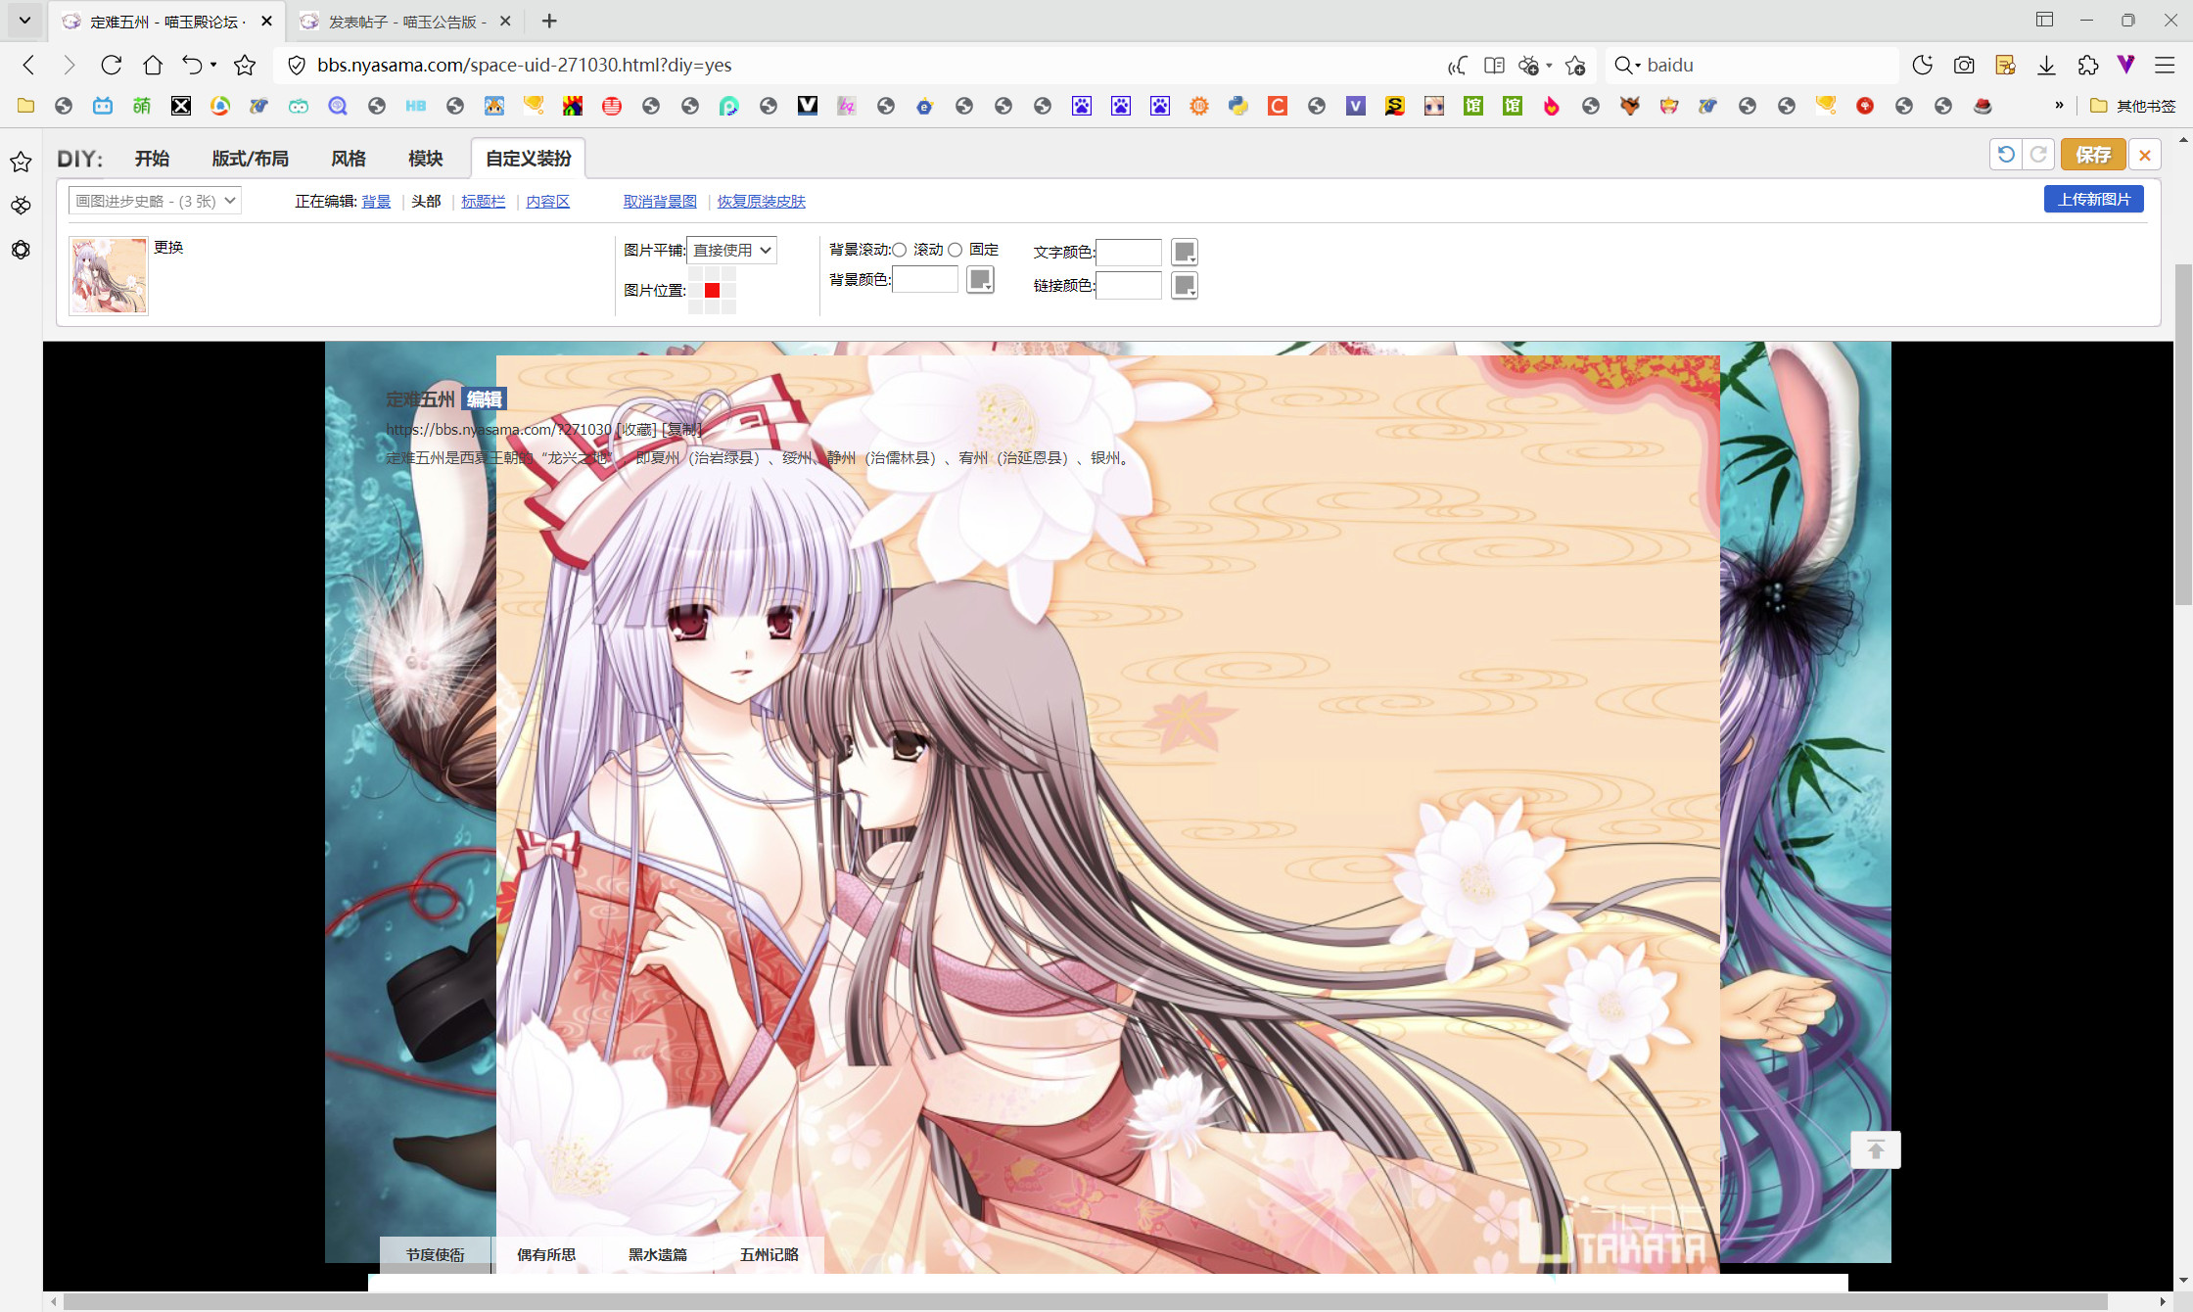Open the 图片平铺 直接使用 dropdown
The image size is (2193, 1312).
coord(731,251)
